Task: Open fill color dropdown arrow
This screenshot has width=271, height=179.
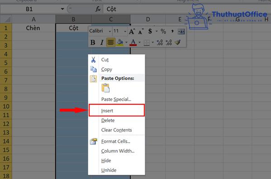Action: [x=126, y=42]
